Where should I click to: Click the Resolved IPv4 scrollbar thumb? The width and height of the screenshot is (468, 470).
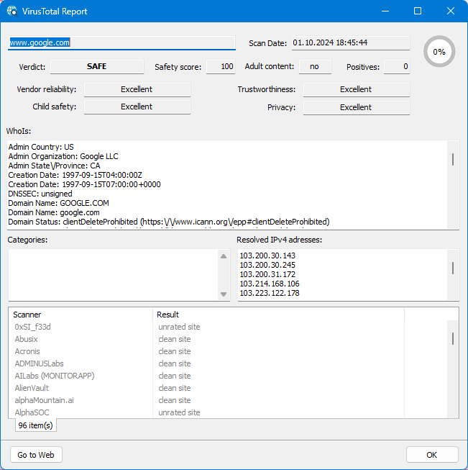coord(453,268)
